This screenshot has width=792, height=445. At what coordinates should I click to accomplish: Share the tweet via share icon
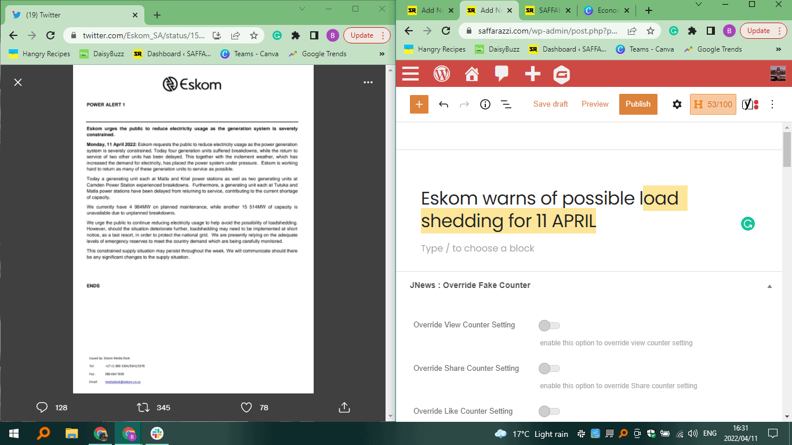point(344,407)
